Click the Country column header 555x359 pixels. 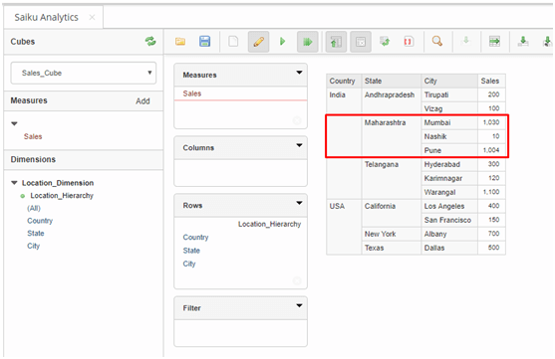(x=344, y=81)
